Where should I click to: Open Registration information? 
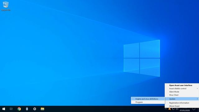(x=182, y=103)
